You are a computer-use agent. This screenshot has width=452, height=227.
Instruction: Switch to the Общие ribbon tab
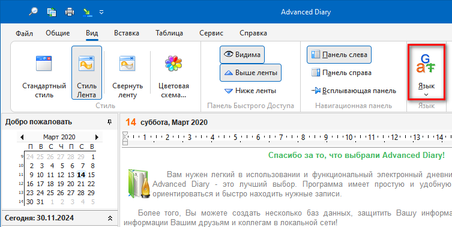(58, 33)
